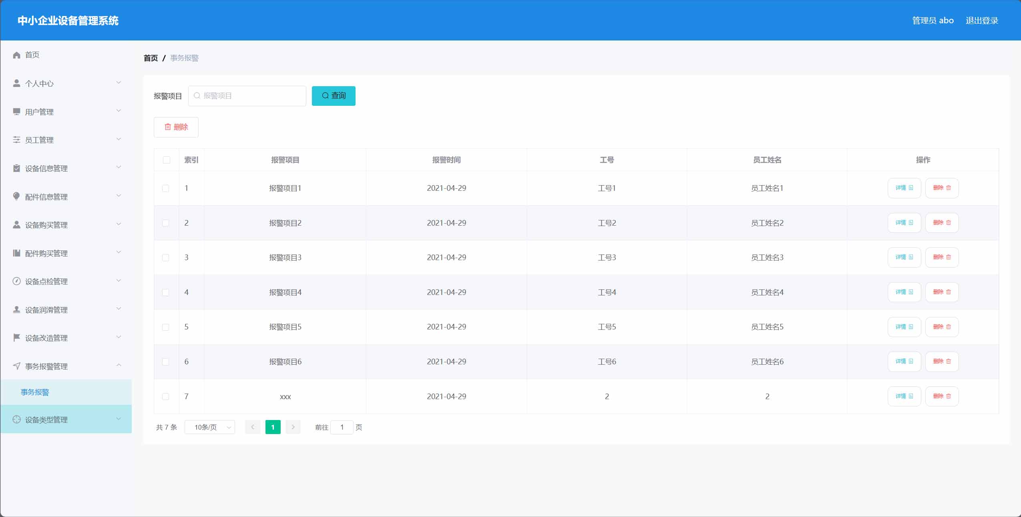The height and width of the screenshot is (517, 1021).
Task: Check the checkbox for row 报警项目6
Action: coord(165,362)
